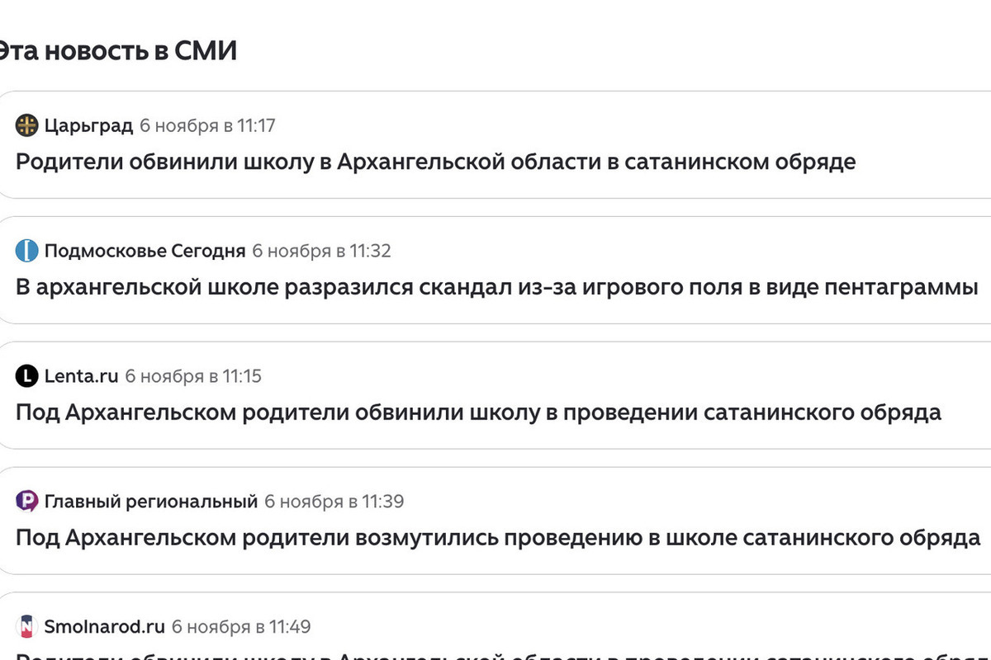
Task: Open headline 'родители возмутились проведению в школе'
Action: [x=497, y=538]
